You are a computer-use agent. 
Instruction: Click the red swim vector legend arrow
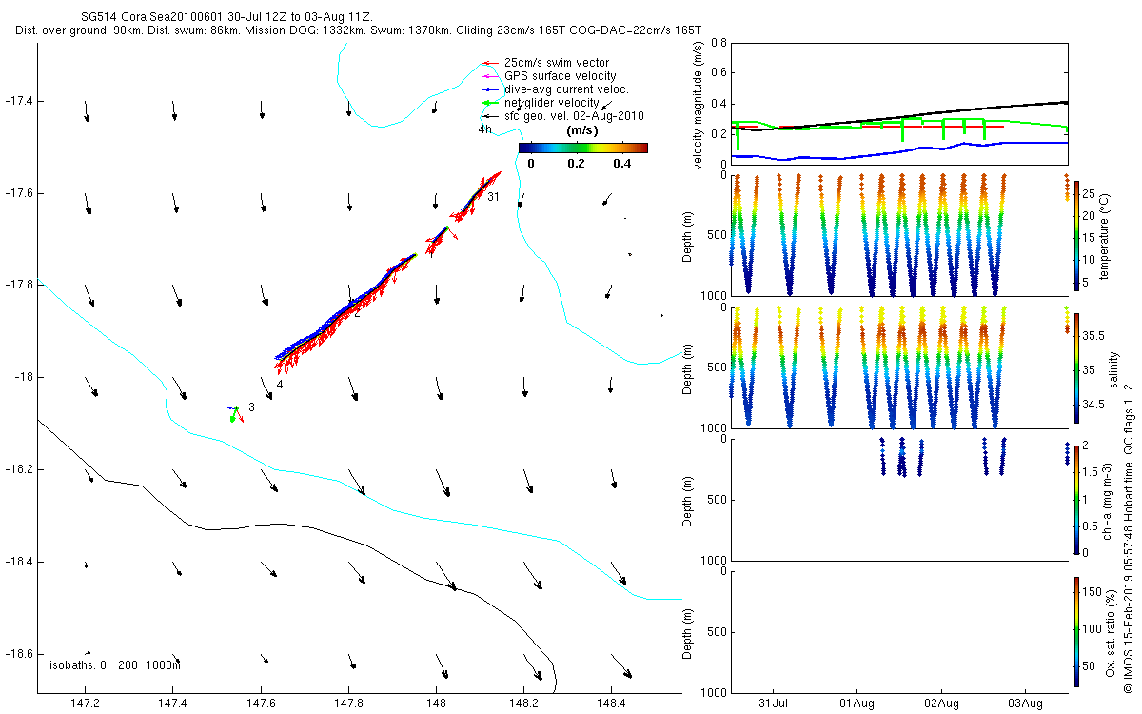tap(489, 63)
